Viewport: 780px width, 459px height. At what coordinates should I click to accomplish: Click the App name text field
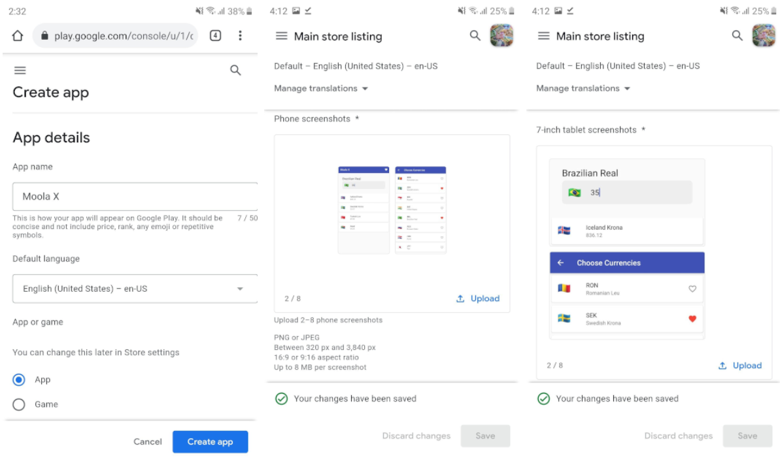point(134,196)
